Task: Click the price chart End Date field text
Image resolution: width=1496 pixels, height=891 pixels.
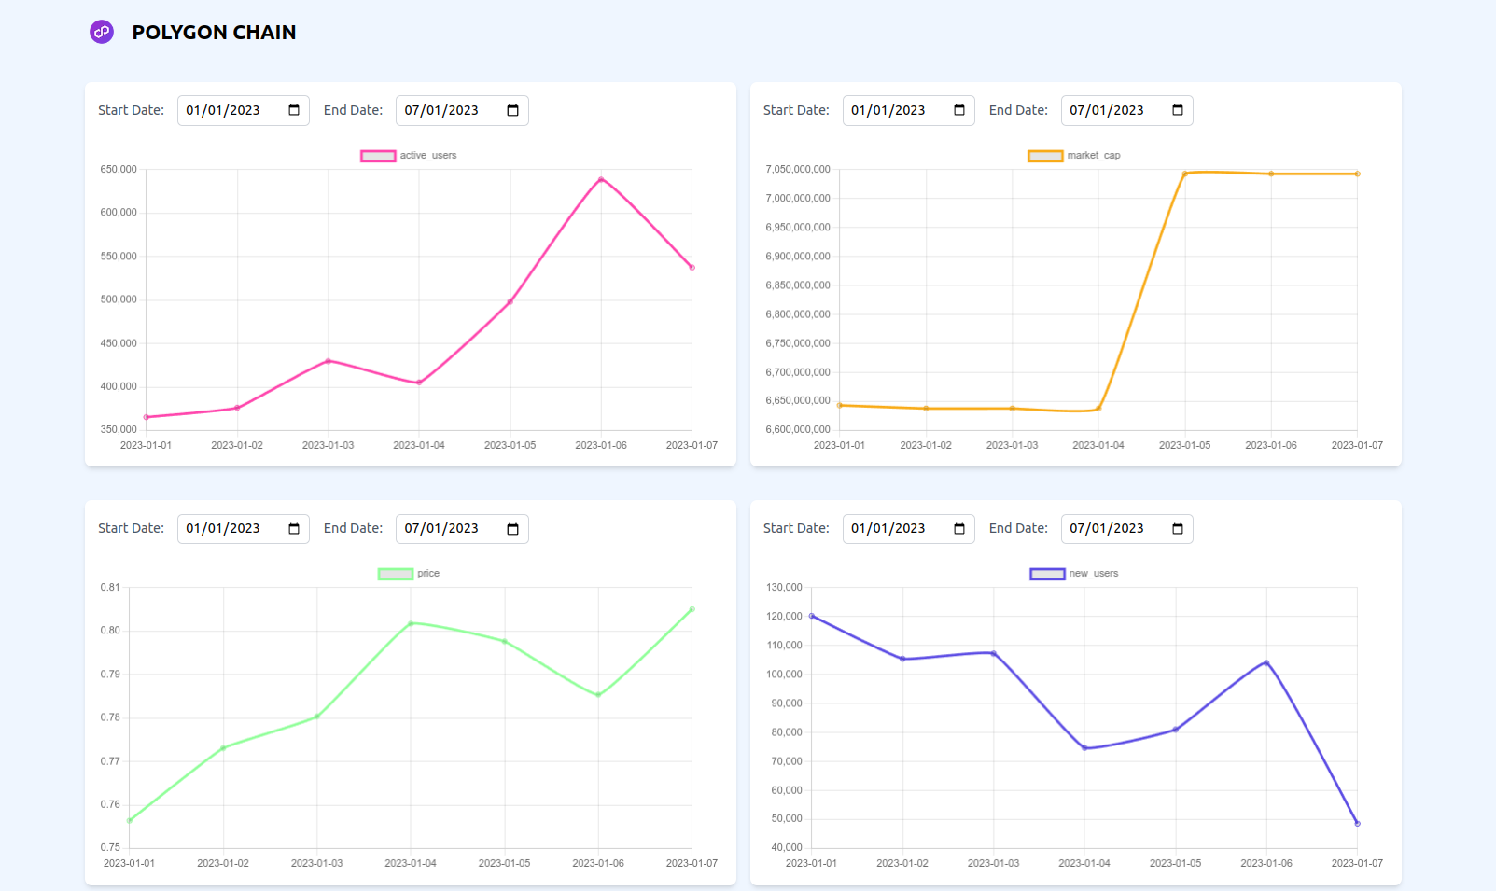Action: [x=441, y=528]
